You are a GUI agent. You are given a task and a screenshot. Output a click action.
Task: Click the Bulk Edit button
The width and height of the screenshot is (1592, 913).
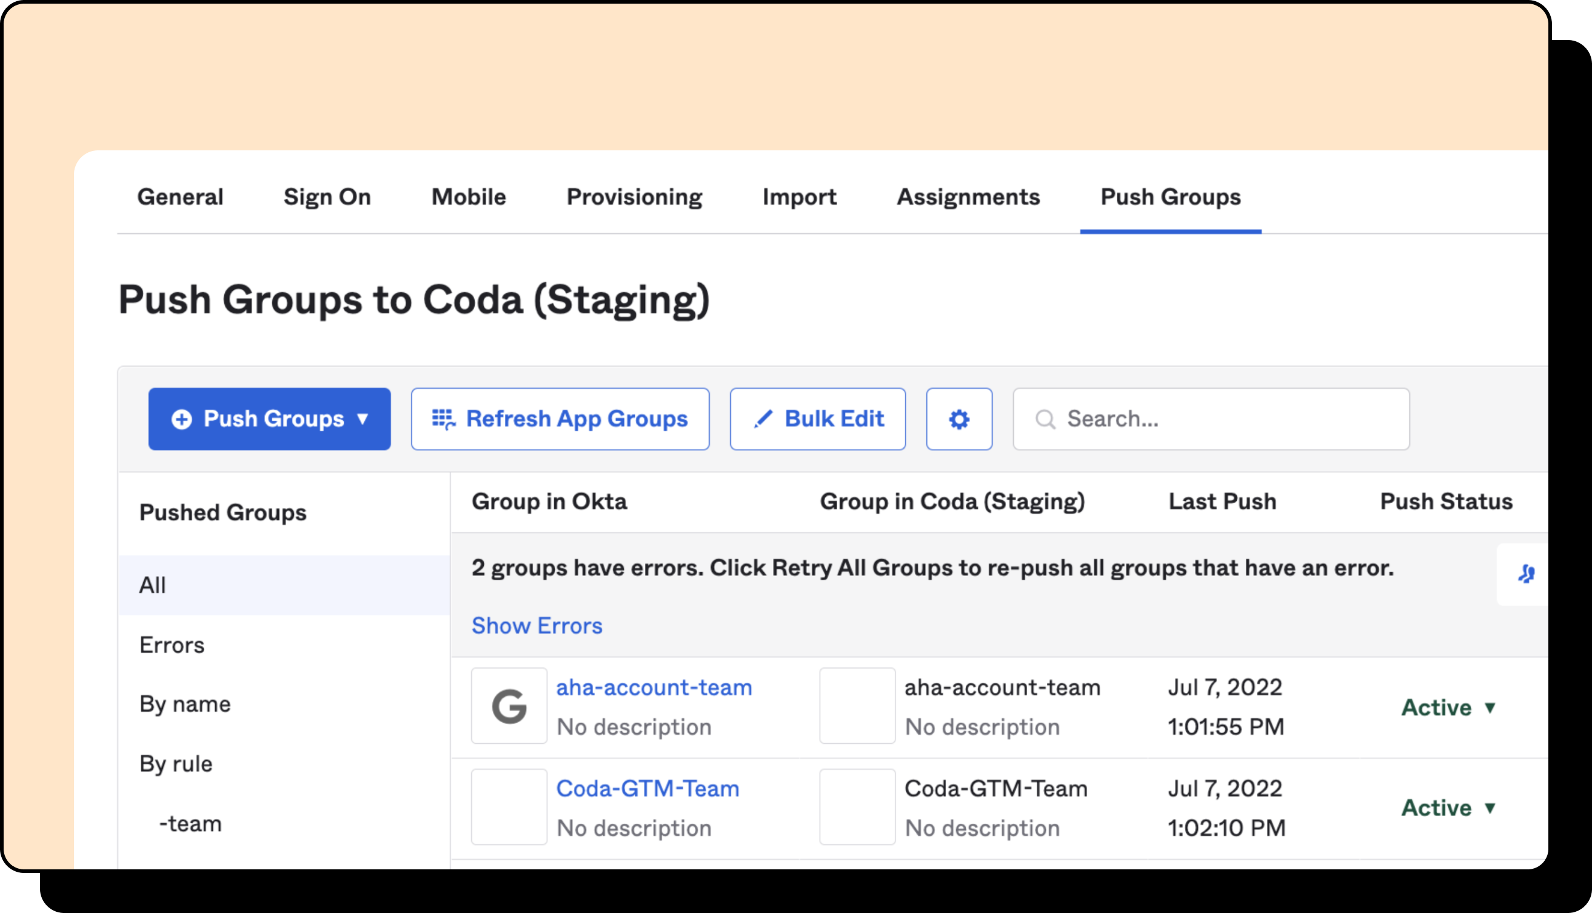818,419
